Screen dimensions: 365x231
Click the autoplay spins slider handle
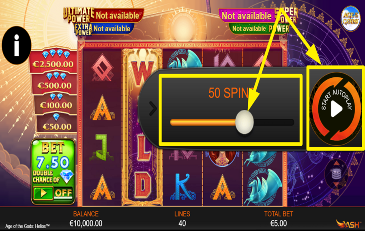244,122
